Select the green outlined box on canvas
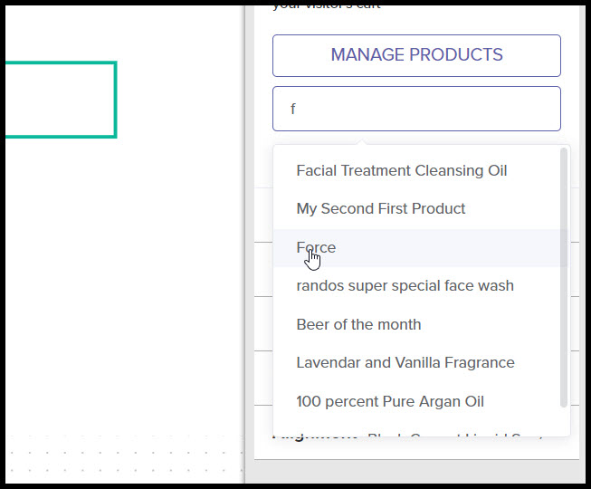This screenshot has height=489, width=591. click(116, 100)
